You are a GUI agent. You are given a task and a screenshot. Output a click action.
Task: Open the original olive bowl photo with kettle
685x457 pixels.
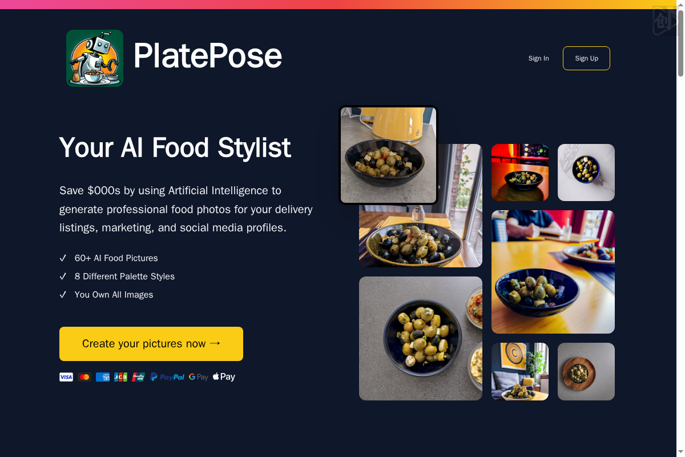388,155
